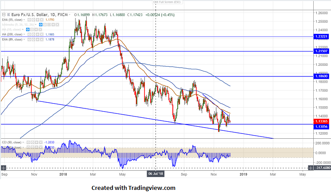Image resolution: width=331 pixels, height=193 pixels.
Task: Expand the top CCI (50, close) dropdown arrow
Action: (23, 142)
